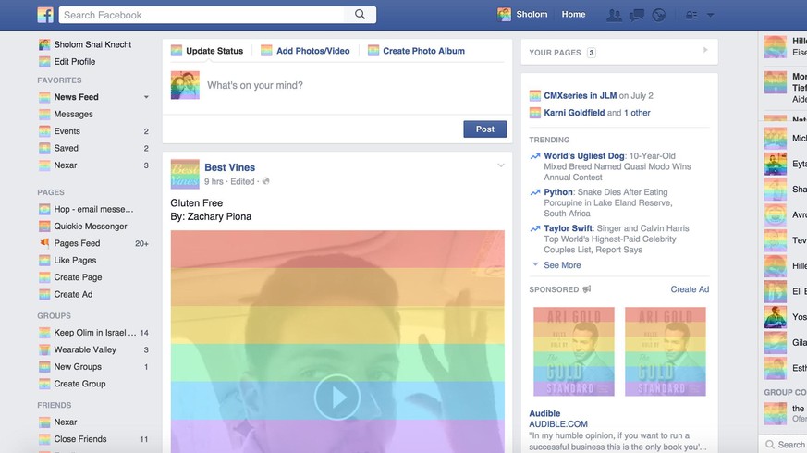Open Sholom profile link in top bar
Image resolution: width=807 pixels, height=453 pixels.
pos(532,15)
